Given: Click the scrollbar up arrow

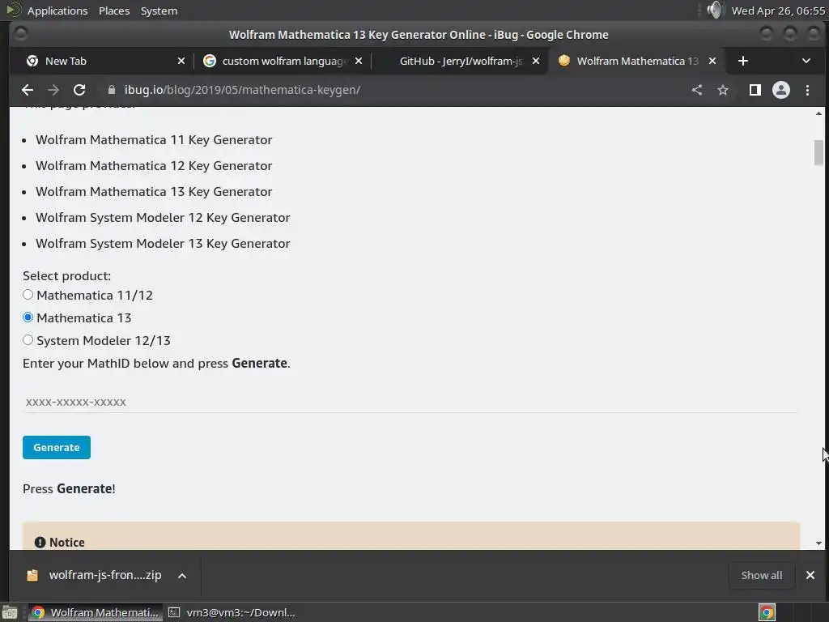Looking at the screenshot, I should pos(819,113).
